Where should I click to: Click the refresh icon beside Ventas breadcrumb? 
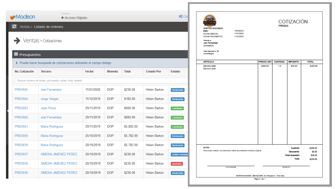14,27
